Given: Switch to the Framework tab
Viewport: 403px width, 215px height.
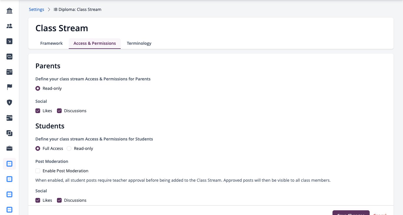Looking at the screenshot, I should tap(51, 43).
